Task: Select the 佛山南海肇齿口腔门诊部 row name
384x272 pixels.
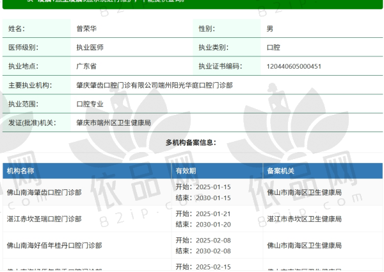Action: (x=44, y=192)
